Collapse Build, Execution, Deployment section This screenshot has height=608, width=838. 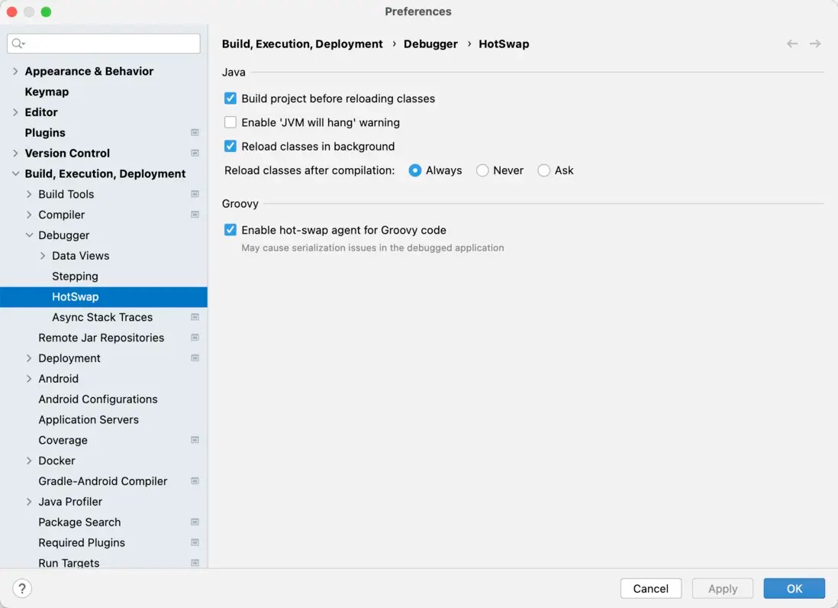[x=15, y=174]
